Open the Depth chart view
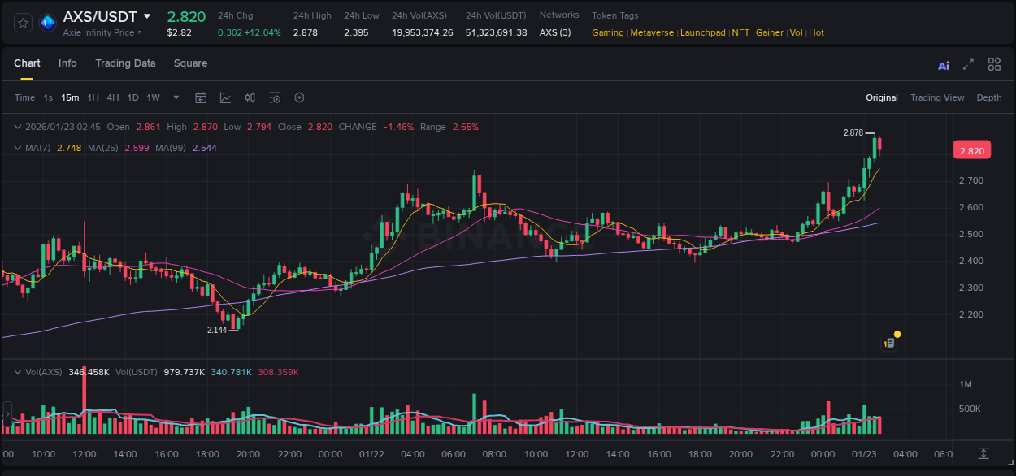 click(989, 97)
